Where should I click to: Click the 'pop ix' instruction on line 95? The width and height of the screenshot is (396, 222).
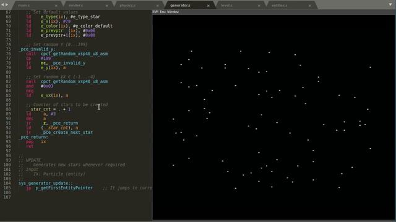coord(36,141)
